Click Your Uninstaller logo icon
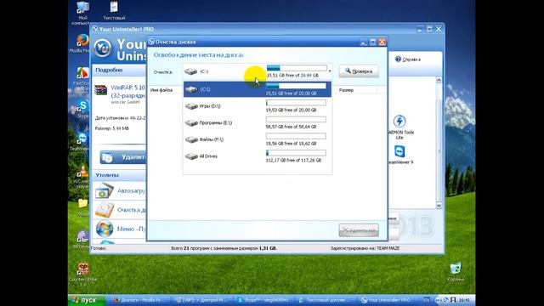Viewport: 544px width, 306px height. pos(103,48)
